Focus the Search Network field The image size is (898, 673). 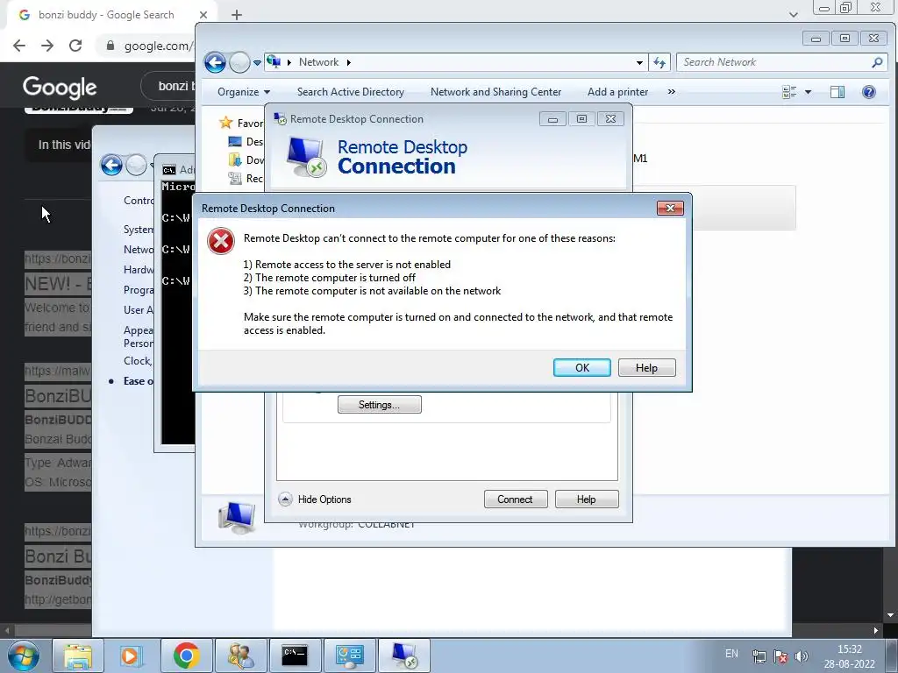(x=781, y=62)
